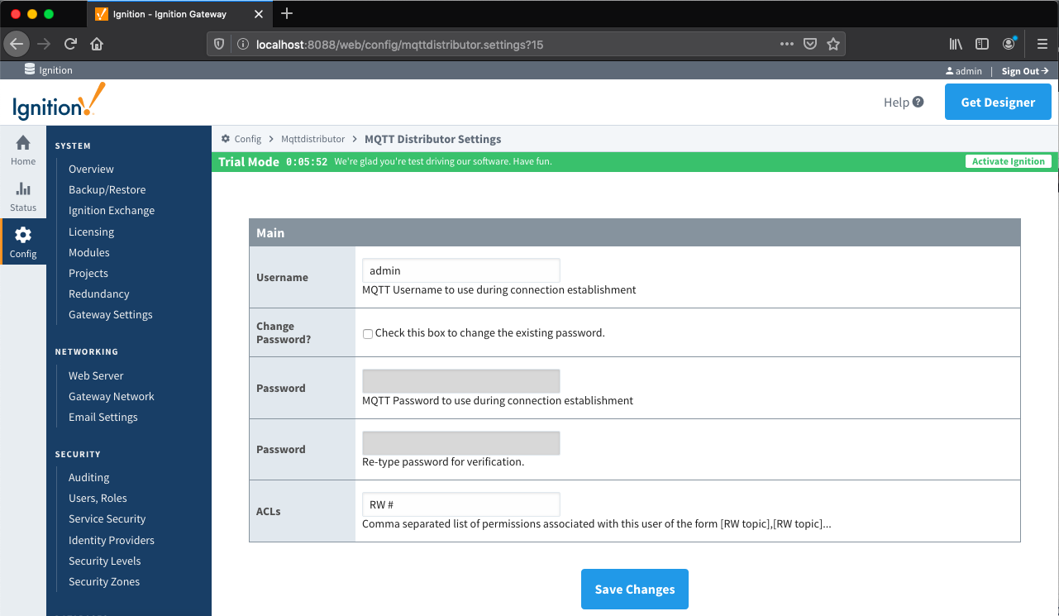1059x616 pixels.
Task: Toggle the browser sidebar icon
Action: click(x=982, y=44)
